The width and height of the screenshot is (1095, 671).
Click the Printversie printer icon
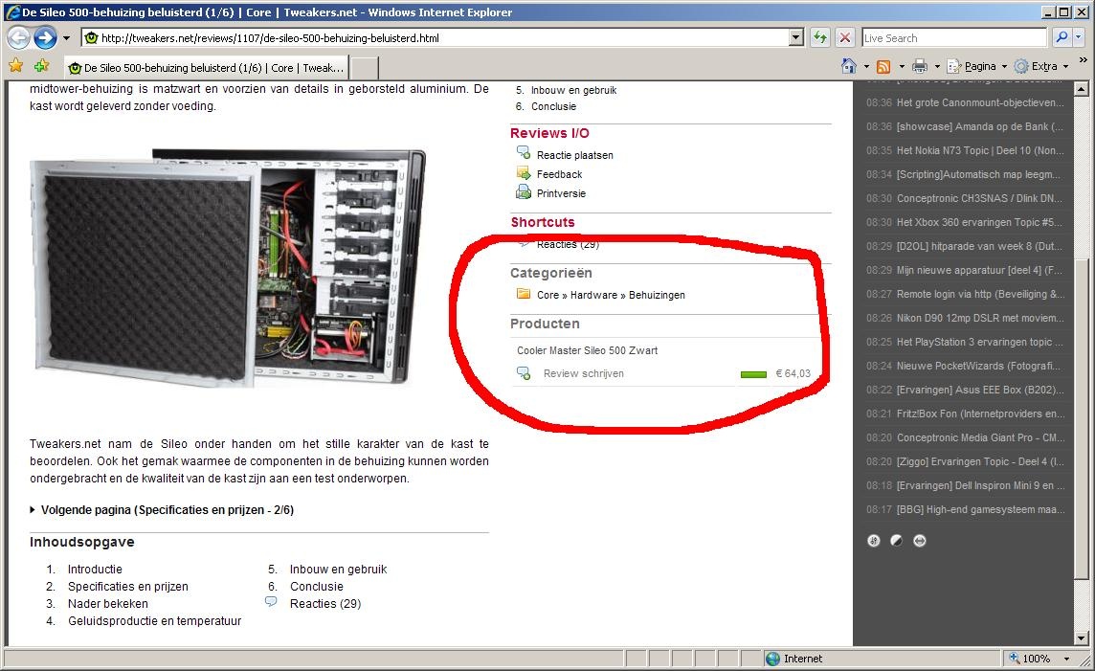pos(523,192)
